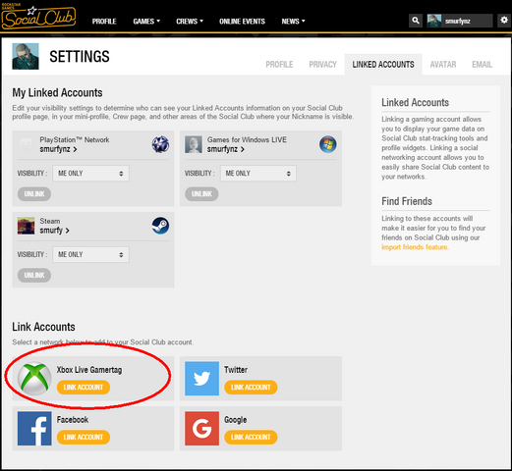Click the PlayStation Network avatar placeholder
This screenshot has width=512, height=471.
(x=26, y=144)
